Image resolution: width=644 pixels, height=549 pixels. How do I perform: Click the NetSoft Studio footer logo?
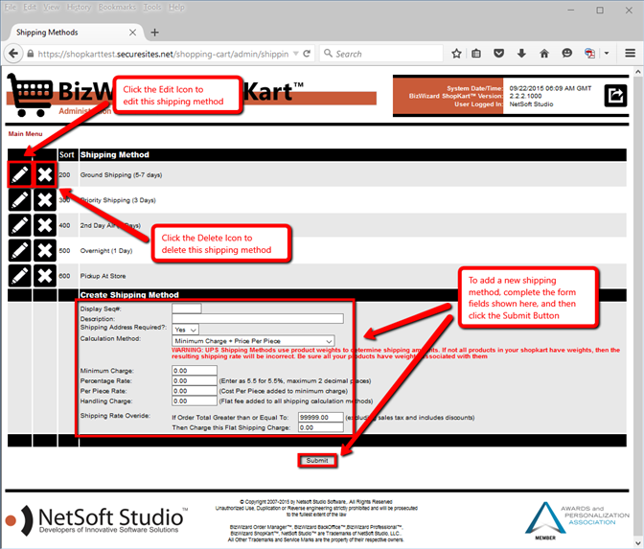97,520
